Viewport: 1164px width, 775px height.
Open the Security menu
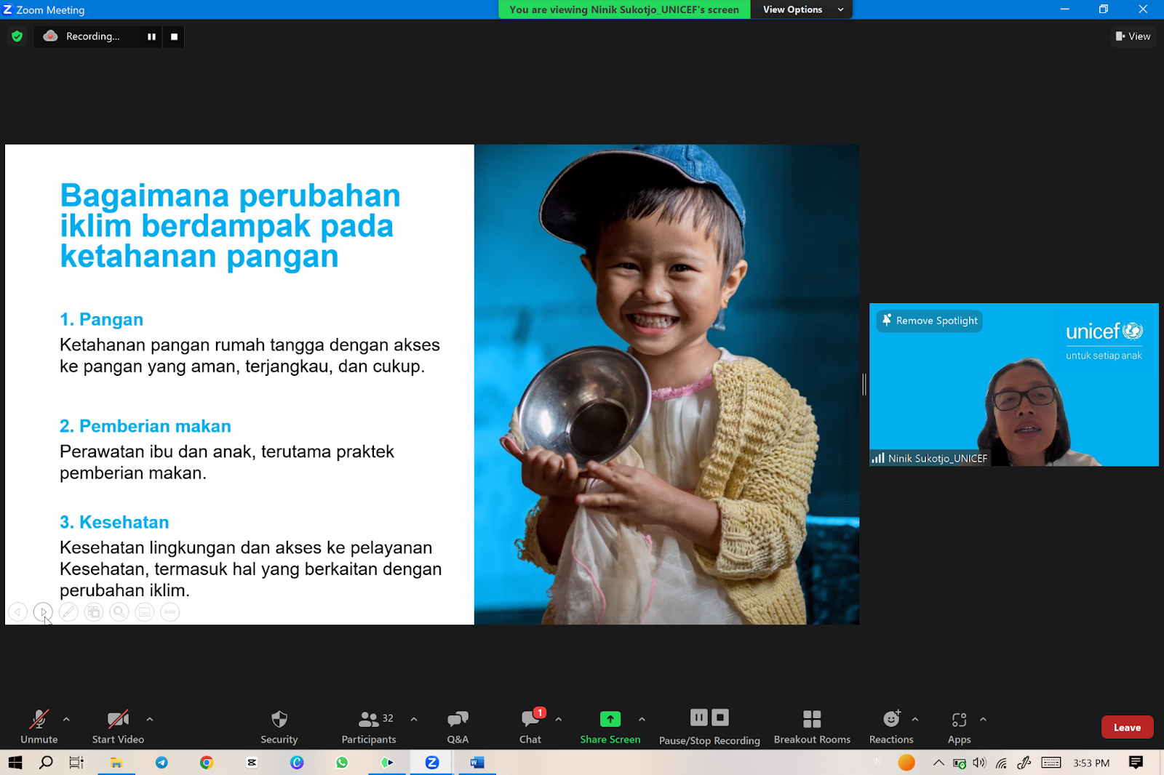point(279,726)
